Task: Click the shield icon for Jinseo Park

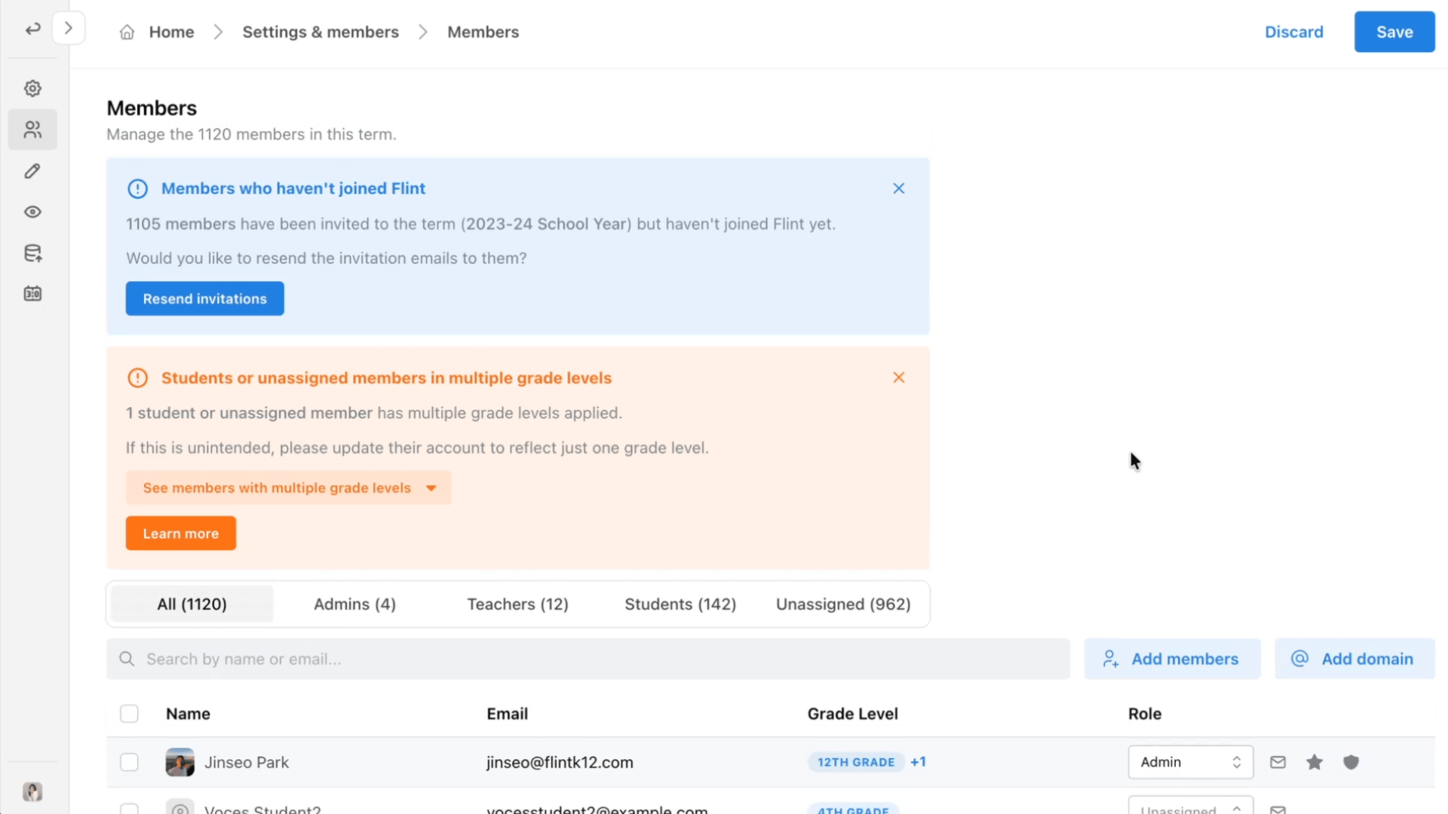Action: (x=1351, y=762)
